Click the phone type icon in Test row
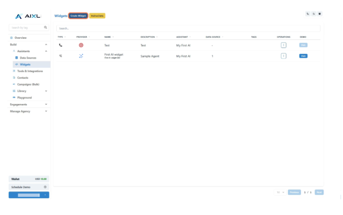Screen dimensions: 343x215 pyautogui.click(x=60, y=45)
